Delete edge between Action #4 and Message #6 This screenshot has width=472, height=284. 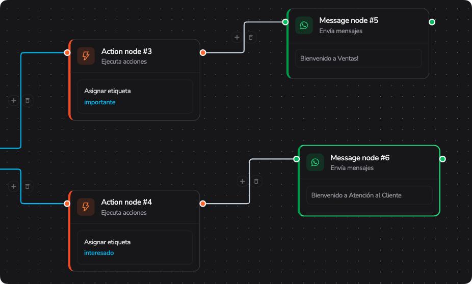click(256, 181)
